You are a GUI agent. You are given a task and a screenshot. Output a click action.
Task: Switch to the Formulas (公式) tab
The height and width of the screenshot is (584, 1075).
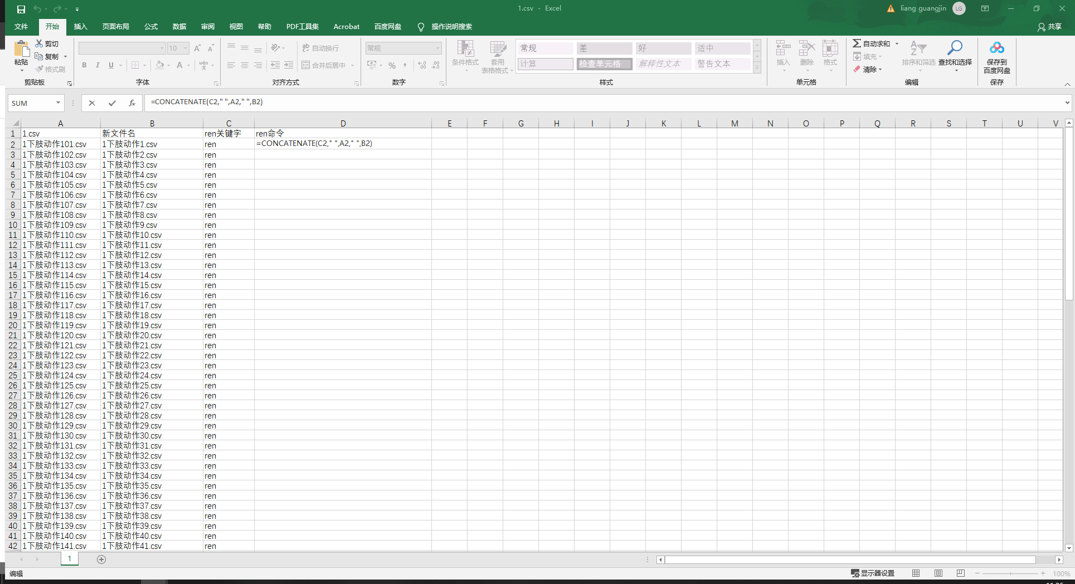tap(151, 27)
